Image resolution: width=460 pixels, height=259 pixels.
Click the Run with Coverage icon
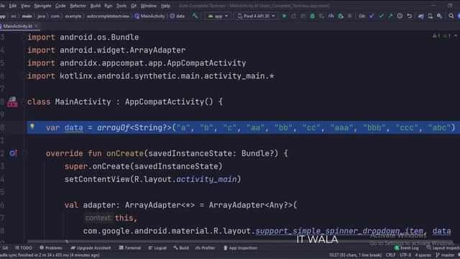[x=322, y=16]
